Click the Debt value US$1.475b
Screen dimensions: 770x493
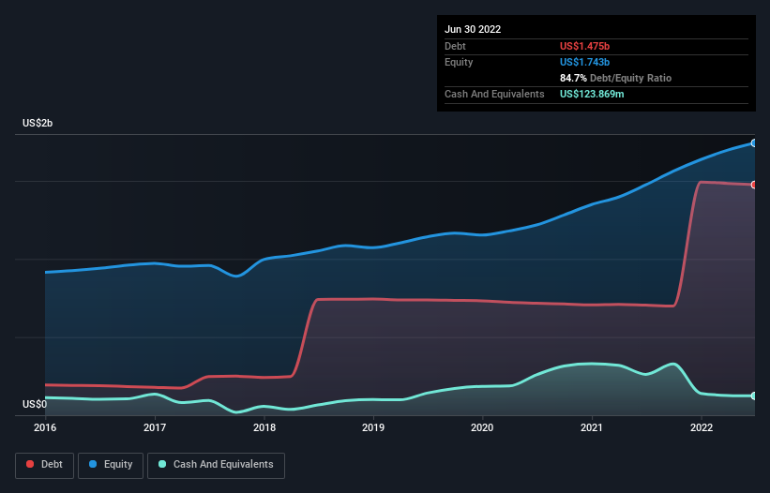click(x=584, y=46)
